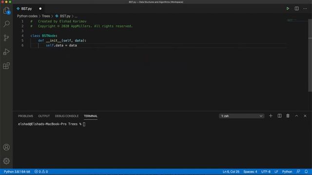Create a new terminal with plus icon
312x175 pixels.
271,116
